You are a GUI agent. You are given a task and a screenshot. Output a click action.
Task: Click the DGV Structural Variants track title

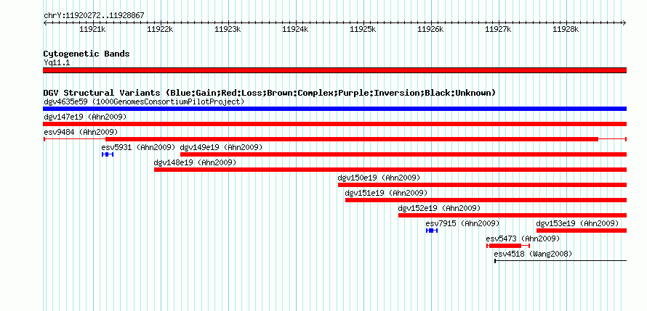(270, 93)
